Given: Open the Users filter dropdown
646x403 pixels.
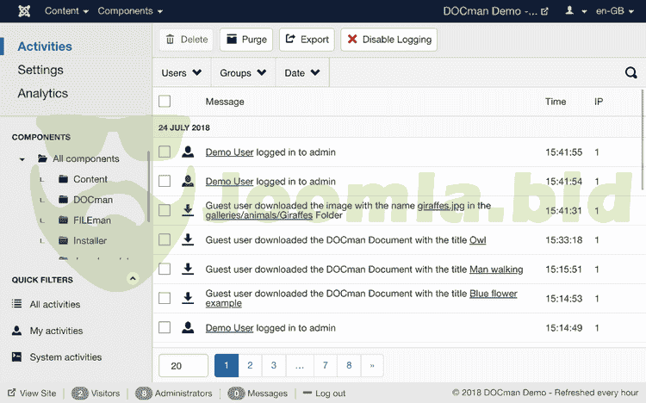Looking at the screenshot, I should point(182,73).
